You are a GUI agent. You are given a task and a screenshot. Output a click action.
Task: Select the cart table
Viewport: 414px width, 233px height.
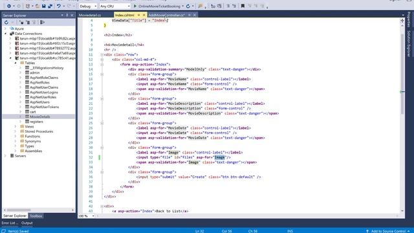coord(33,112)
